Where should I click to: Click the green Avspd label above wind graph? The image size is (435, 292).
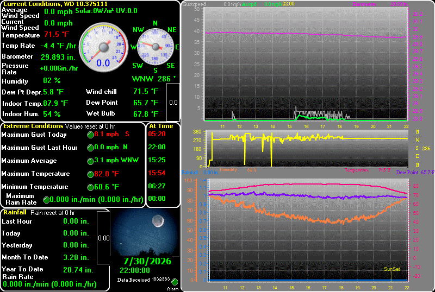pos(249,4)
